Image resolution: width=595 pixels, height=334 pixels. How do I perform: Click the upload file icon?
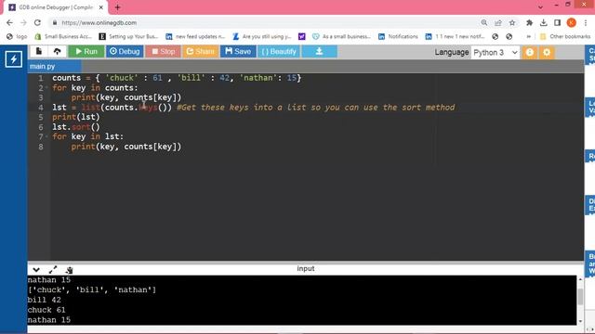pos(58,52)
